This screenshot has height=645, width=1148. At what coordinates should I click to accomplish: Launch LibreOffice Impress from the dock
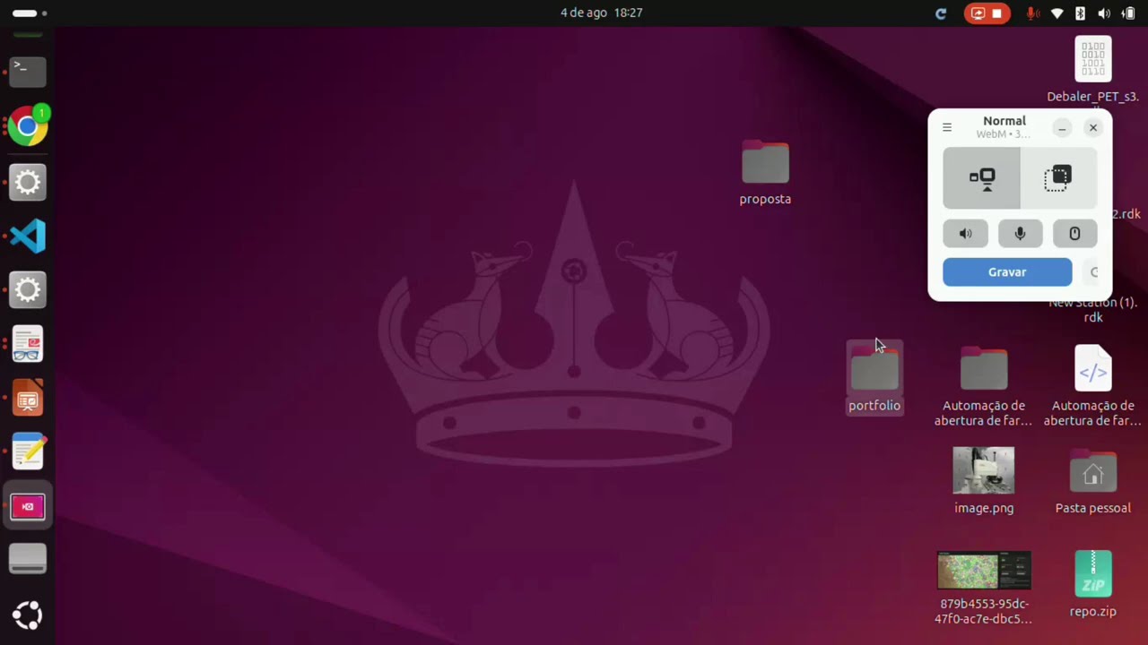click(28, 399)
